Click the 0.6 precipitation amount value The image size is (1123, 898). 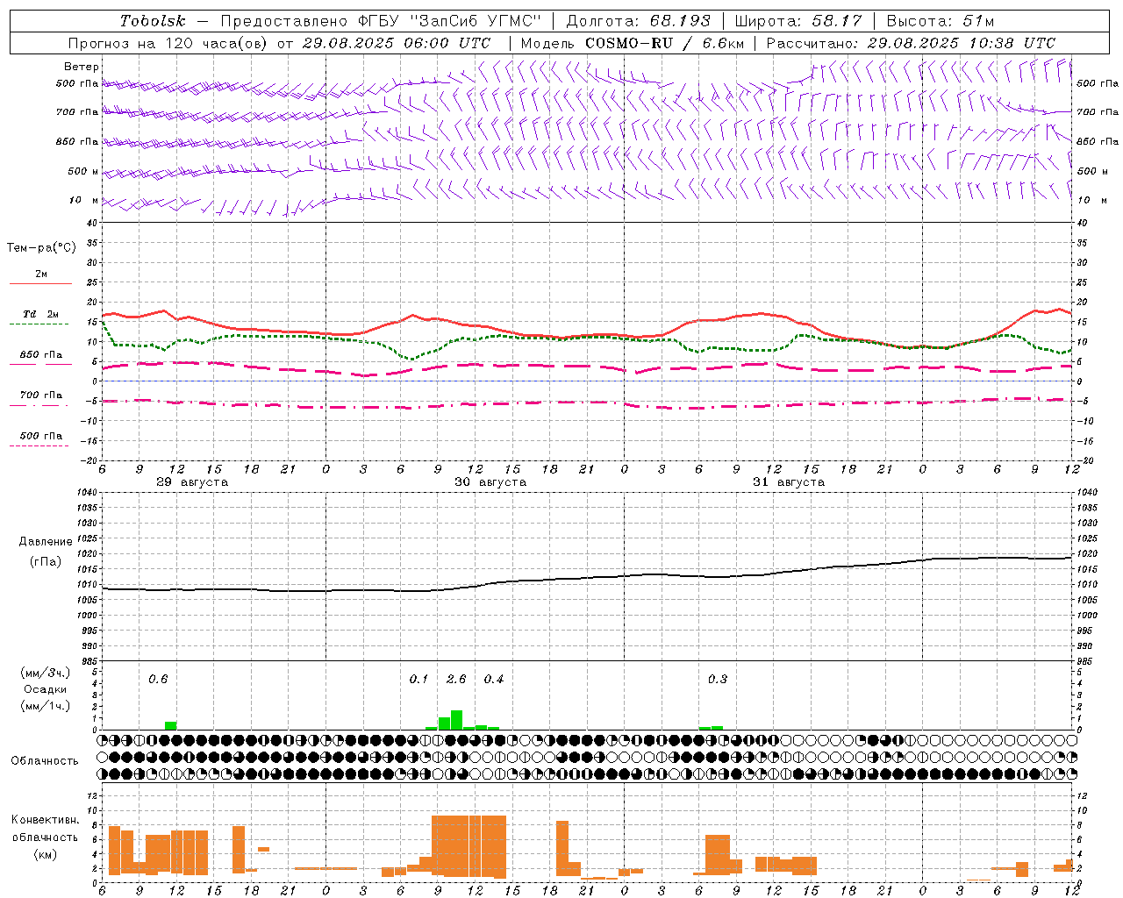pyautogui.click(x=158, y=679)
